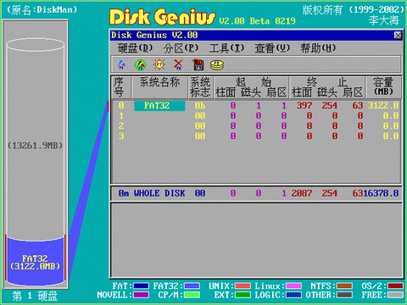Screen dimensions: 407x305
Task: Click the ending cylinder value 397
Action: tap(304, 106)
